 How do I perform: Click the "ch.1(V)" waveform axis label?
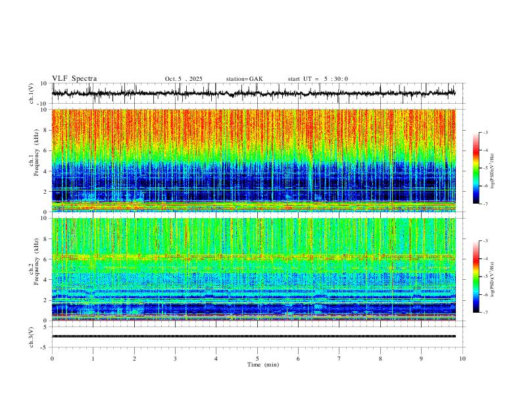coord(32,93)
